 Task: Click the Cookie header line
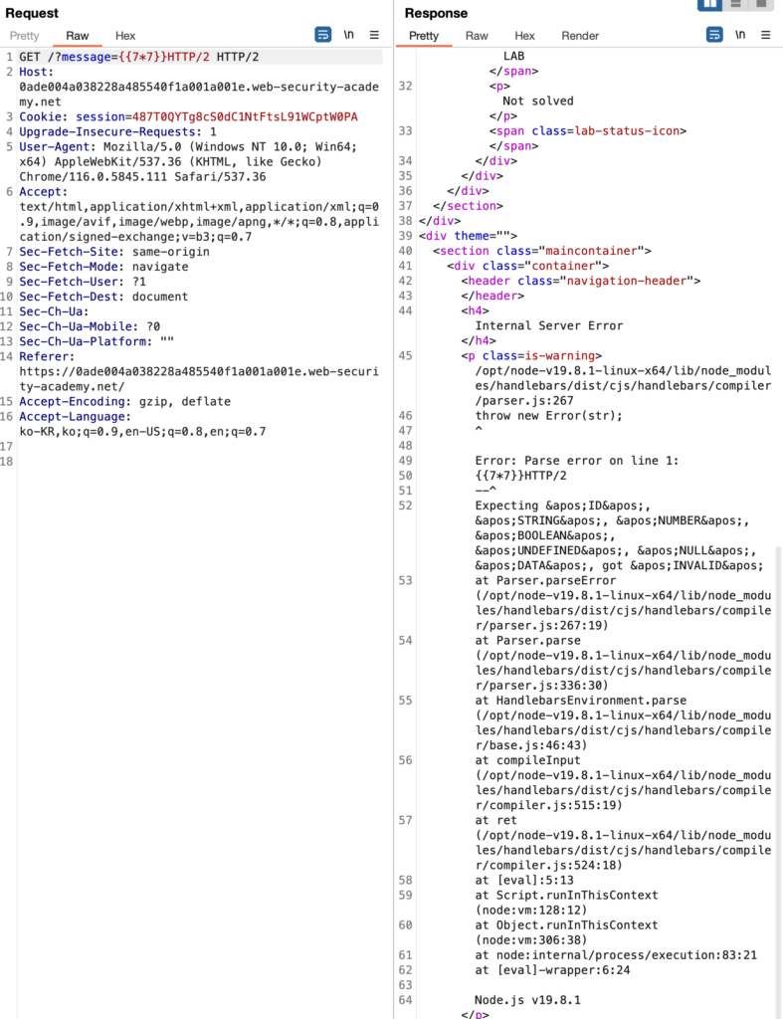tap(188, 117)
